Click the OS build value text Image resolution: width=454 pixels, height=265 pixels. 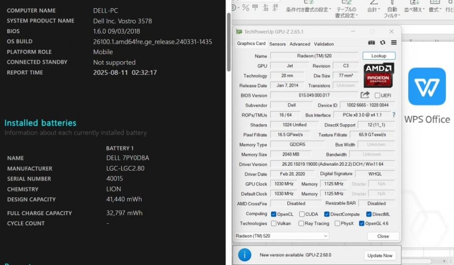(153, 42)
